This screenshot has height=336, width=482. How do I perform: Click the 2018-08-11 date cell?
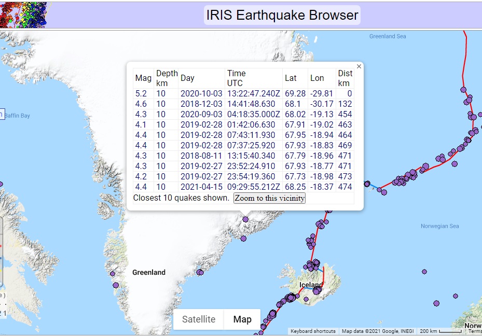point(202,156)
